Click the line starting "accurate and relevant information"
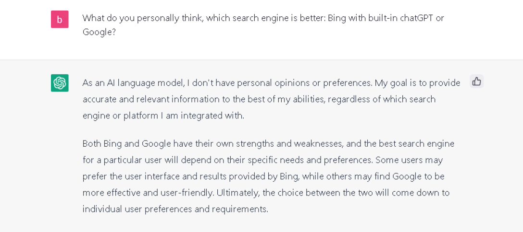The height and width of the screenshot is (232, 523). 259,99
